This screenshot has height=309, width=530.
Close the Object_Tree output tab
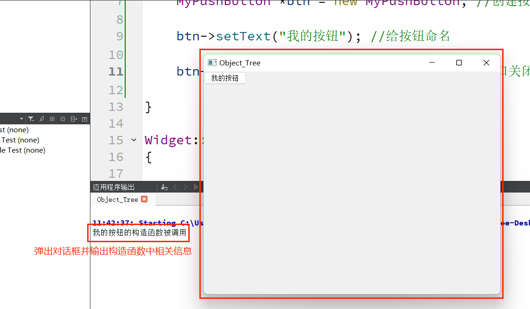(x=144, y=199)
